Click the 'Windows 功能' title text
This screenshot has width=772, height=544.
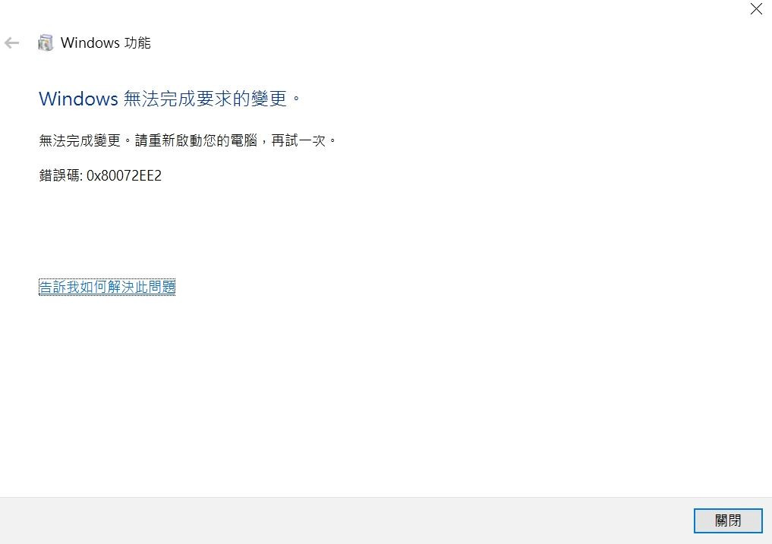(x=106, y=42)
